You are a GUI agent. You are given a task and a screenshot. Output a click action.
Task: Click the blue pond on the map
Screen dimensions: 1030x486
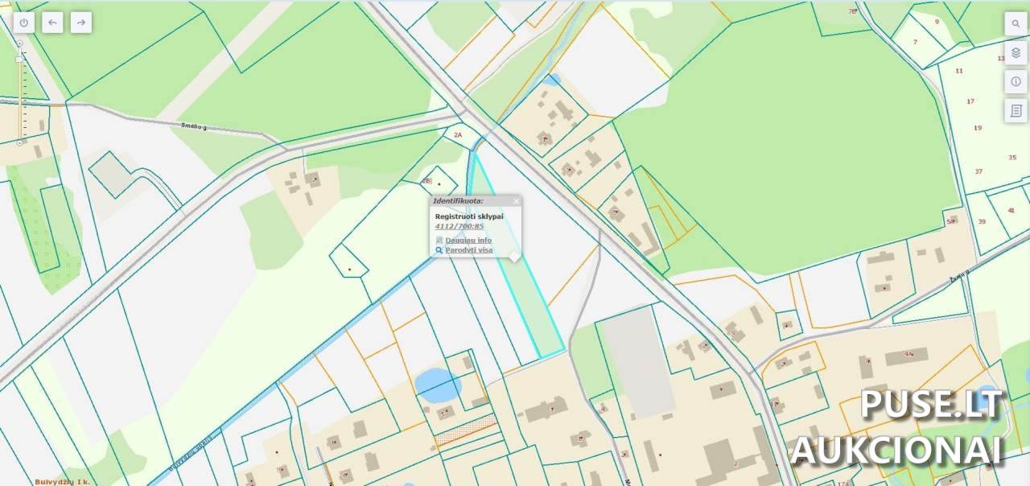439,385
